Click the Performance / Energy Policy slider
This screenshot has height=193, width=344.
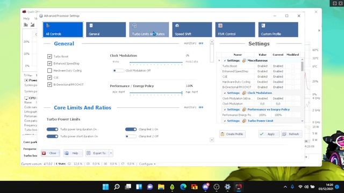[156, 93]
